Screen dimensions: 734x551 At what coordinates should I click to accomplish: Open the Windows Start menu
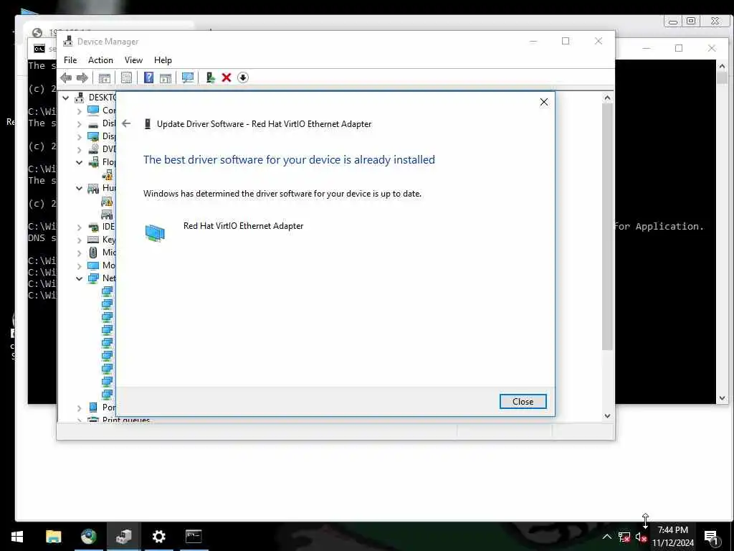(17, 537)
